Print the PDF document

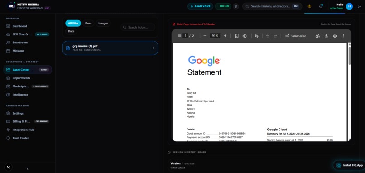[x=335, y=36]
